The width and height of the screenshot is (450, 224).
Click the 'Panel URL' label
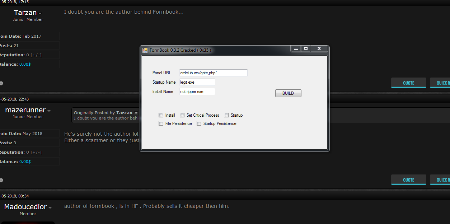click(x=162, y=73)
